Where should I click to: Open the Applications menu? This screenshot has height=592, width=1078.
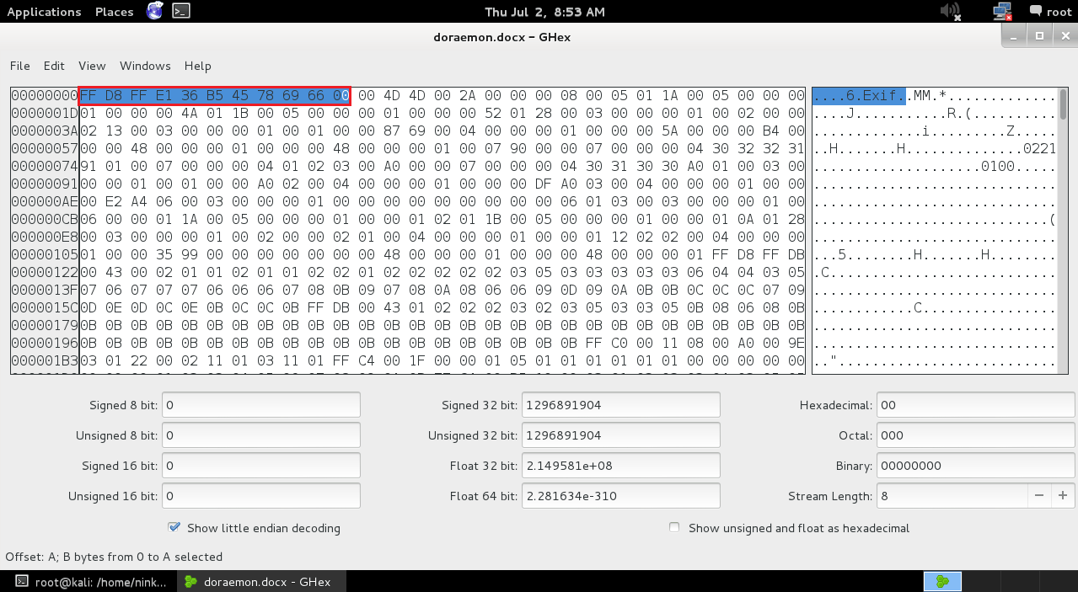(44, 12)
